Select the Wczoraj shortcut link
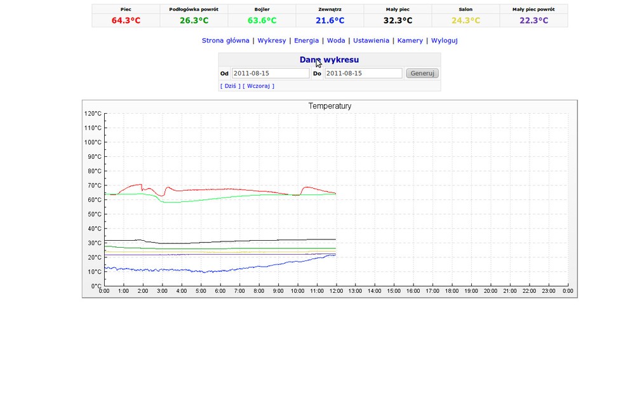Screen dimensions: 635x397 pyautogui.click(x=258, y=86)
